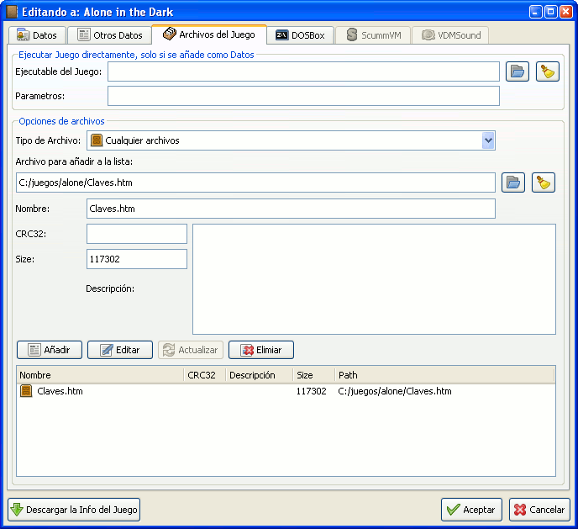This screenshot has height=529, width=578.
Task: Browse for the game executable via its folder icon
Action: point(518,71)
